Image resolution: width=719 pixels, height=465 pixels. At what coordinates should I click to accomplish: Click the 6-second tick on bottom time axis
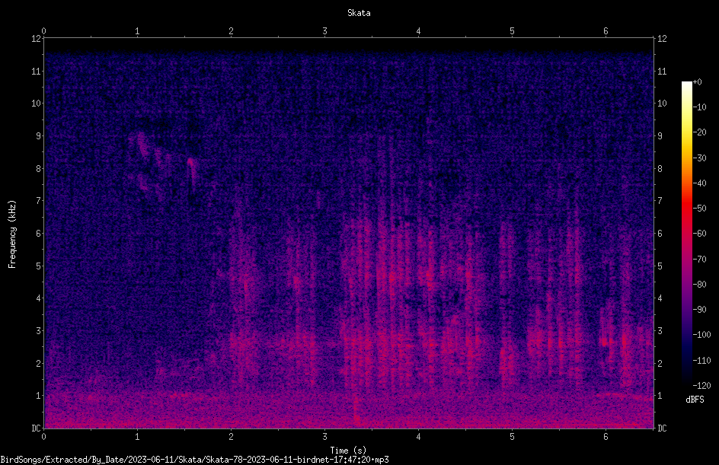[x=606, y=437]
